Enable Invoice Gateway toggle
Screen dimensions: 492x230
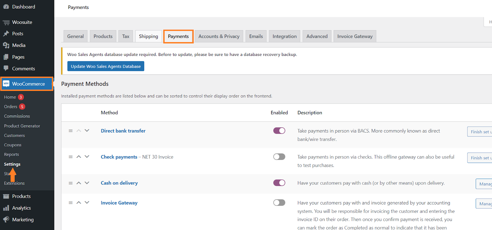pos(279,203)
